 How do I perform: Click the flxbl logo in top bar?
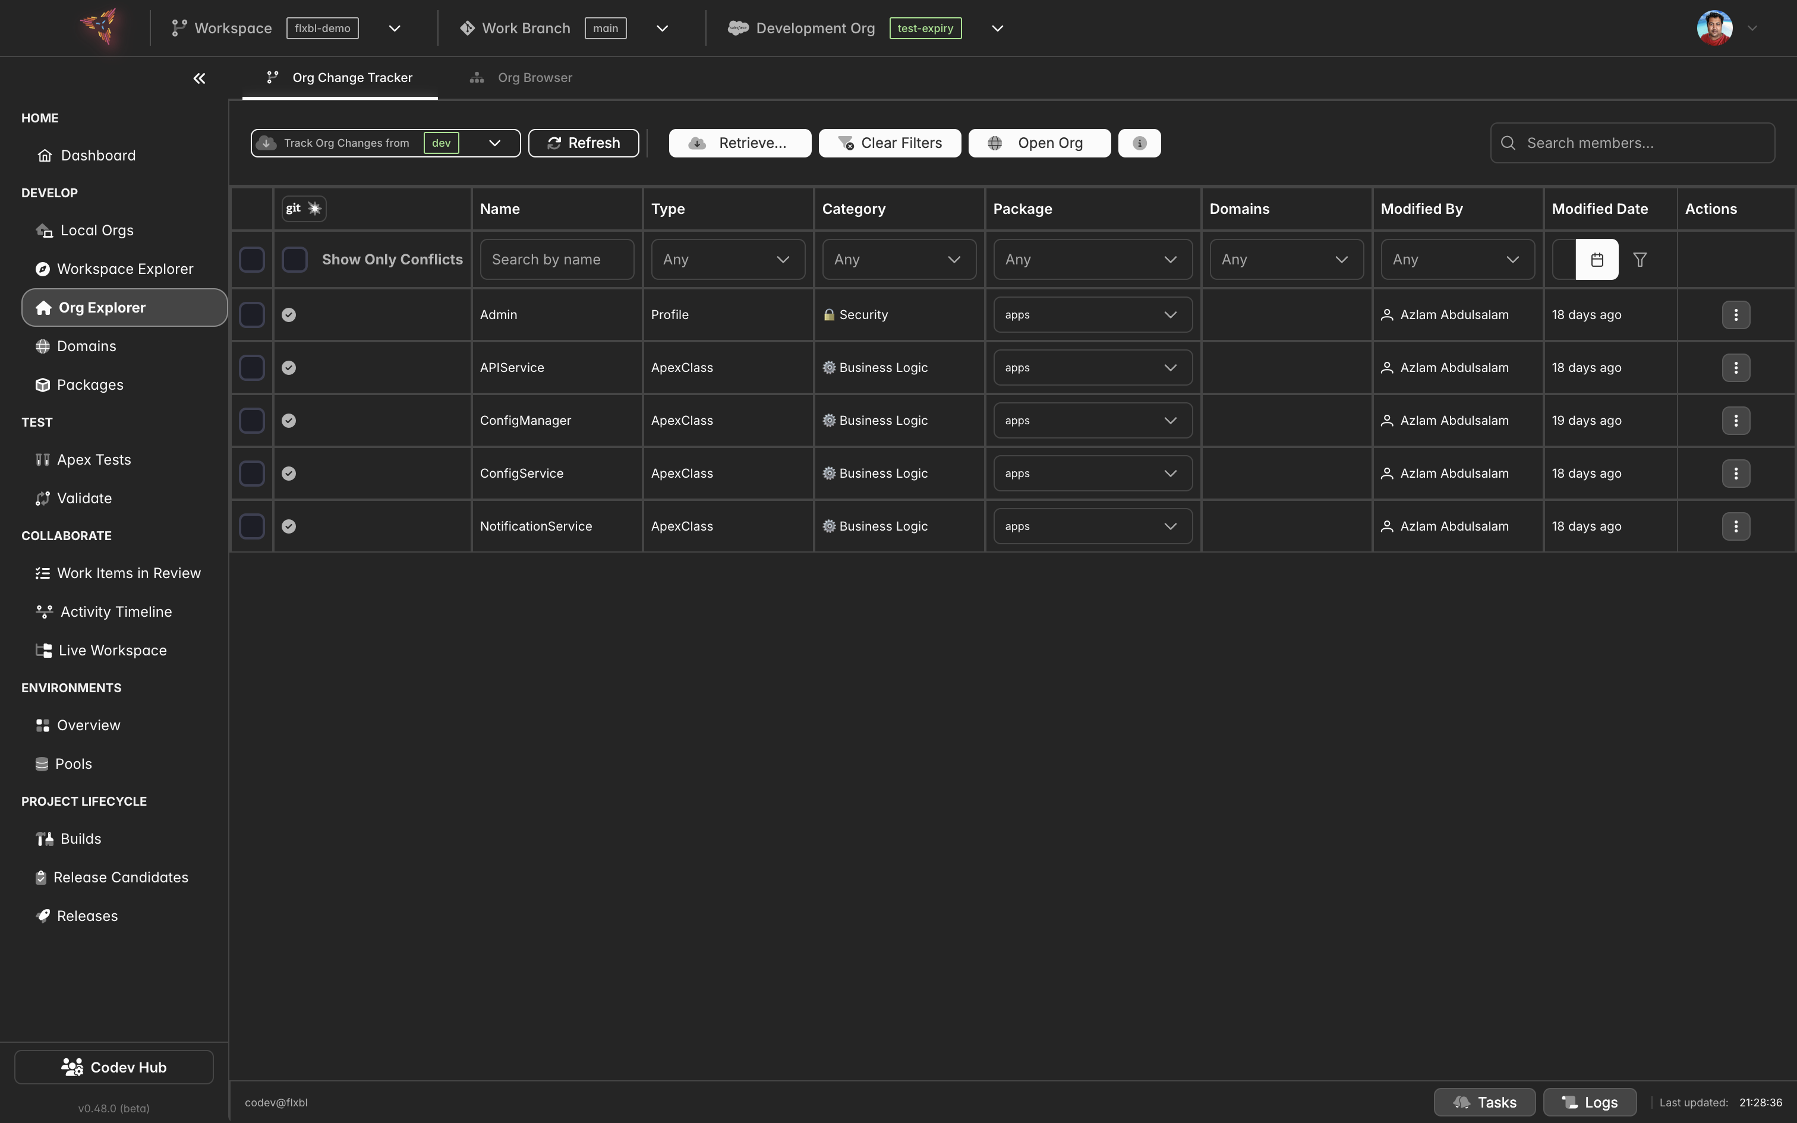pyautogui.click(x=100, y=27)
